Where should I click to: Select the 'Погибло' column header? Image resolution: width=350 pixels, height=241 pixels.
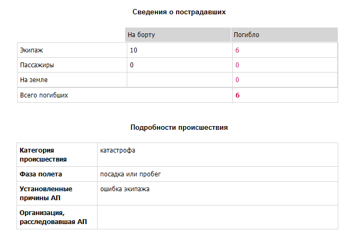pyautogui.click(x=284, y=35)
